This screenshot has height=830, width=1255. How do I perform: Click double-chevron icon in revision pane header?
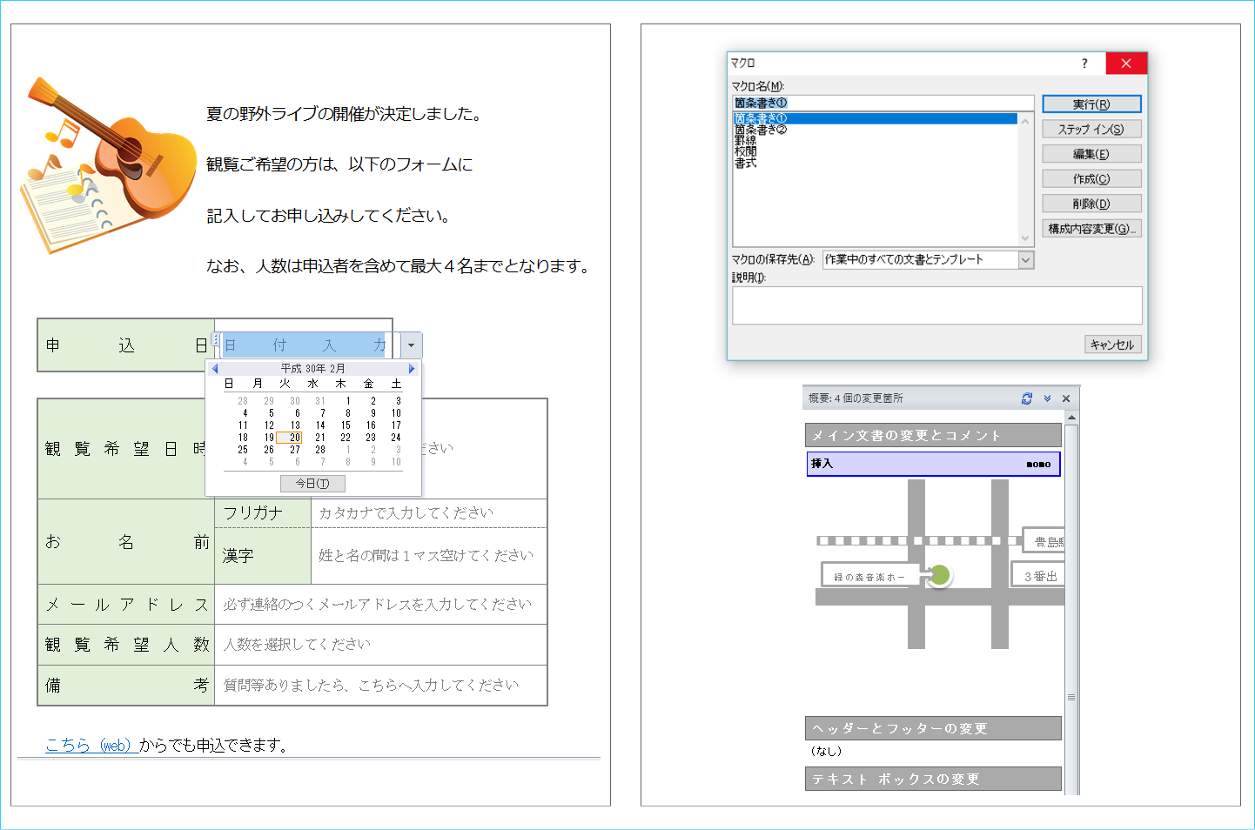(1047, 398)
